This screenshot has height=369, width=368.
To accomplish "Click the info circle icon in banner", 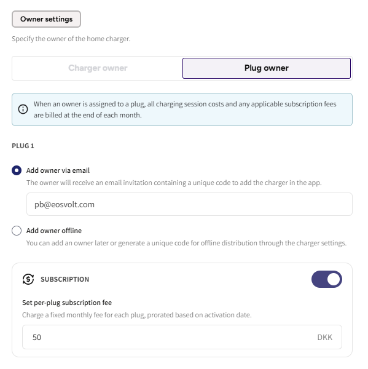I will 23,109.
